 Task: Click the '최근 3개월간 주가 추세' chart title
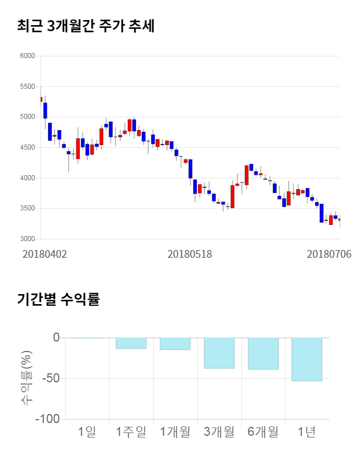coord(86,26)
